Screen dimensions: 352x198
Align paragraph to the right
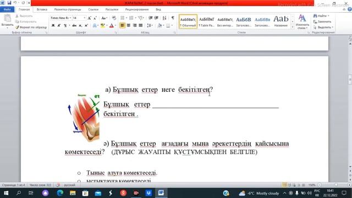(134, 25)
